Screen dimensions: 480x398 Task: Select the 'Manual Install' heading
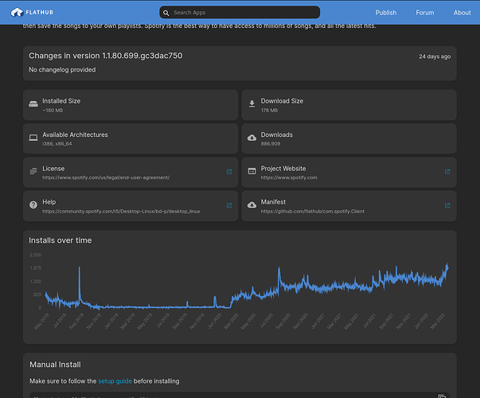pos(55,365)
